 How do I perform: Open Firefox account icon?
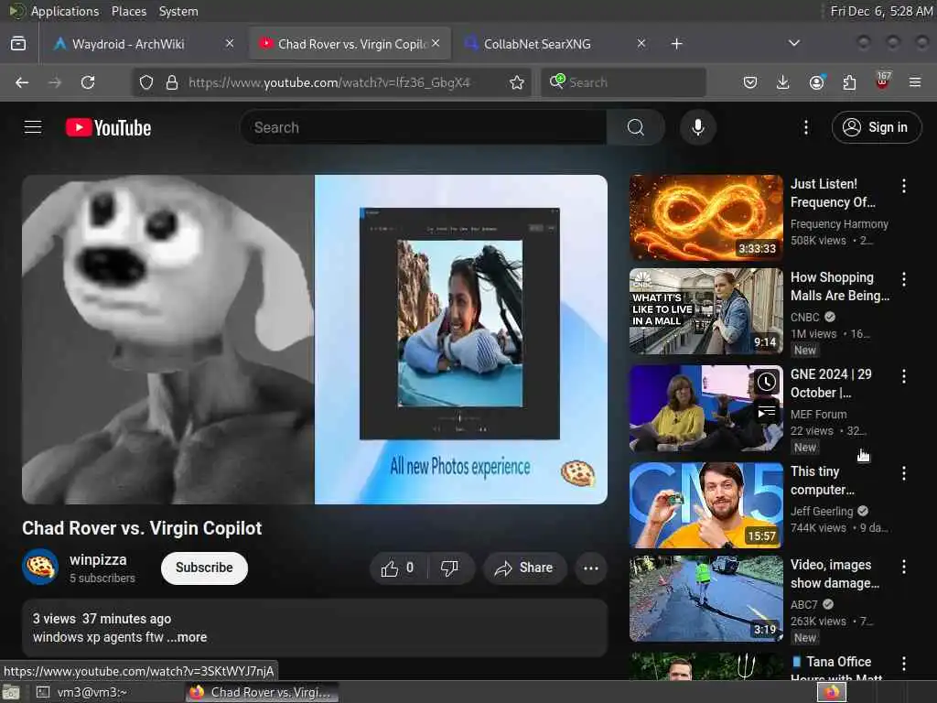(x=816, y=82)
